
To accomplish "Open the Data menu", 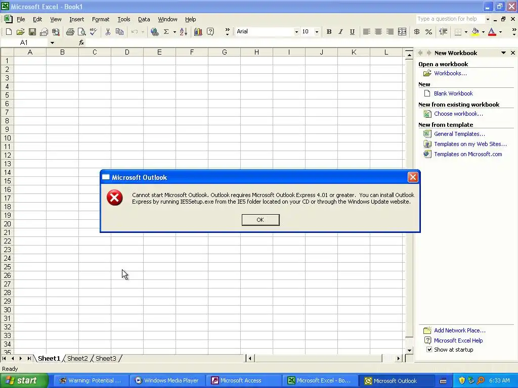I will tap(144, 20).
